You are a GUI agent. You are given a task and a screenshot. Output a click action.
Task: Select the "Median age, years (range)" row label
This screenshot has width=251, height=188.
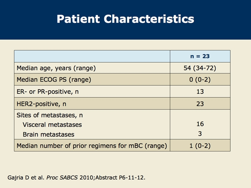click(56, 68)
